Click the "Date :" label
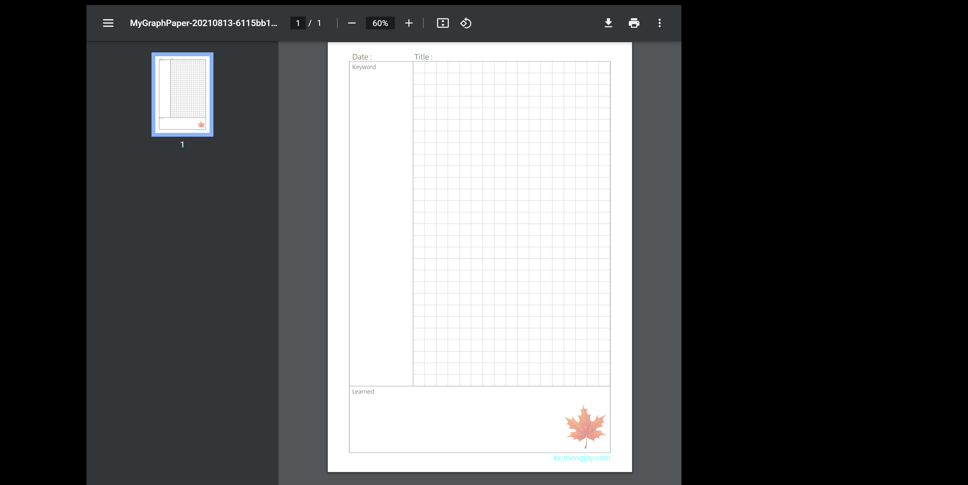Image resolution: width=968 pixels, height=485 pixels. tap(362, 57)
